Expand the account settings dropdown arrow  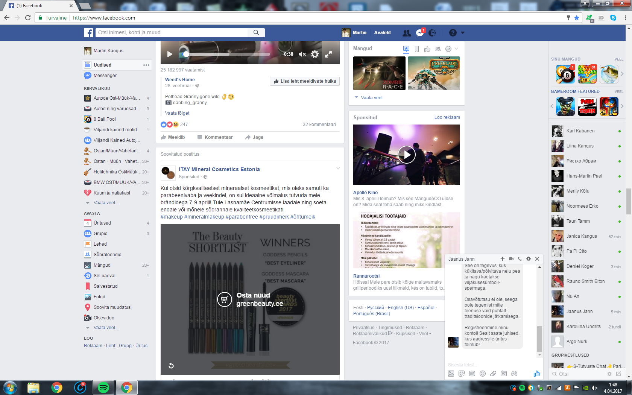(463, 33)
